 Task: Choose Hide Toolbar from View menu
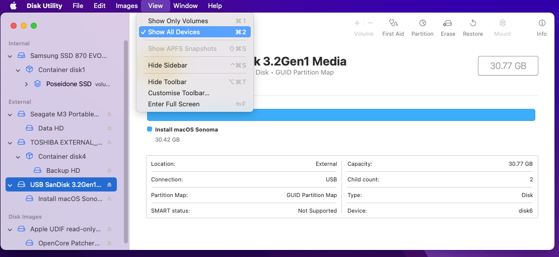[167, 82]
